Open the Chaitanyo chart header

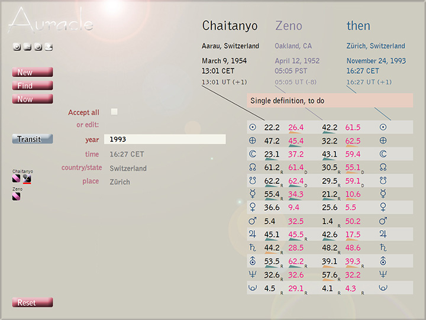230,26
